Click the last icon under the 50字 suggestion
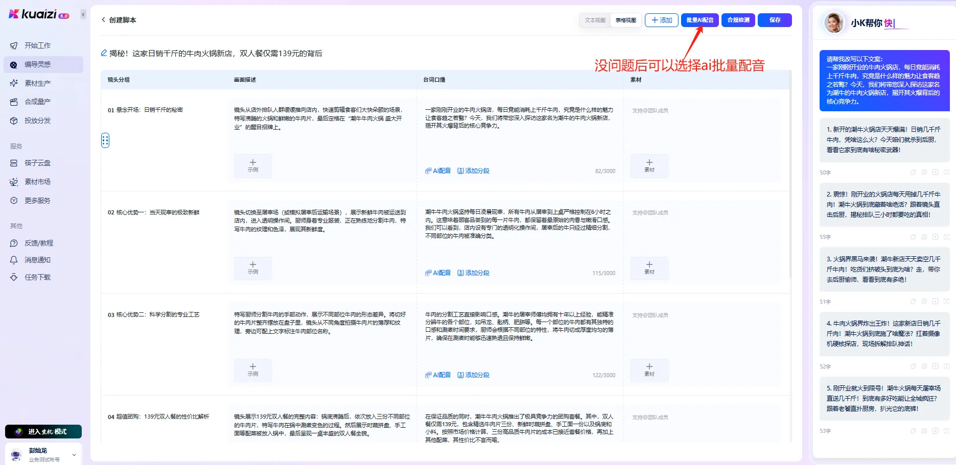 click(x=947, y=173)
